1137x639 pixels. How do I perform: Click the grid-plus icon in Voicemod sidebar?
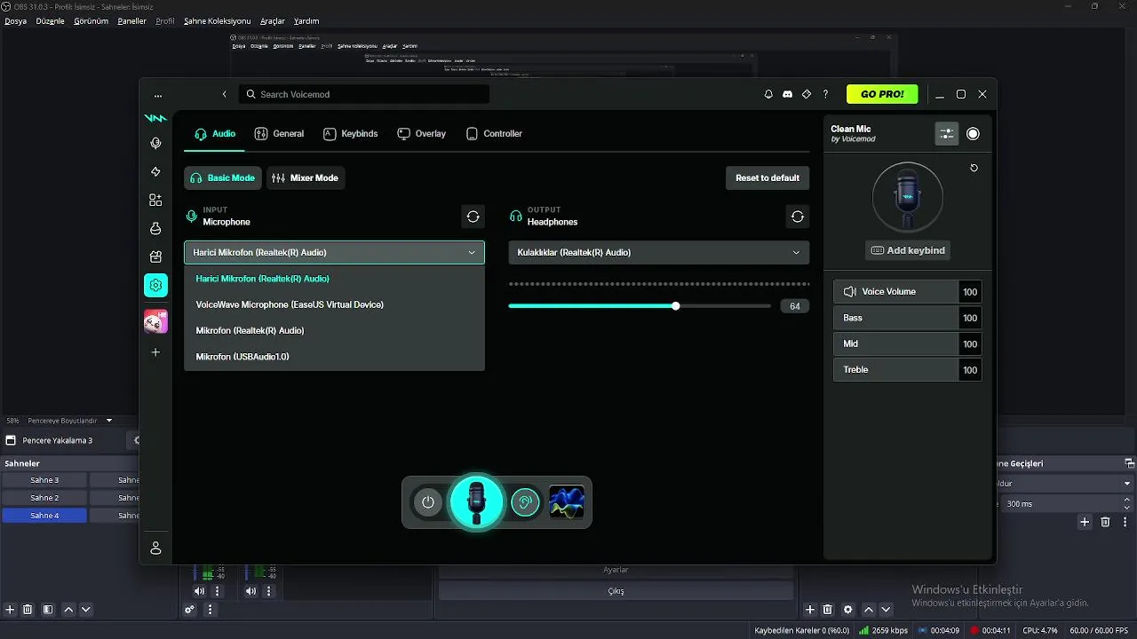[155, 200]
